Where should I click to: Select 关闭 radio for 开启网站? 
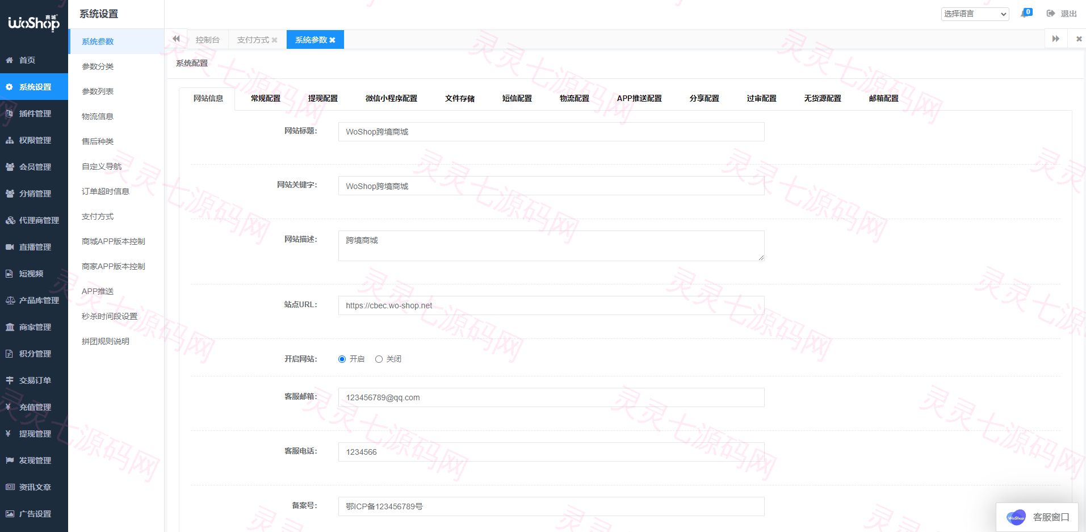click(x=379, y=359)
